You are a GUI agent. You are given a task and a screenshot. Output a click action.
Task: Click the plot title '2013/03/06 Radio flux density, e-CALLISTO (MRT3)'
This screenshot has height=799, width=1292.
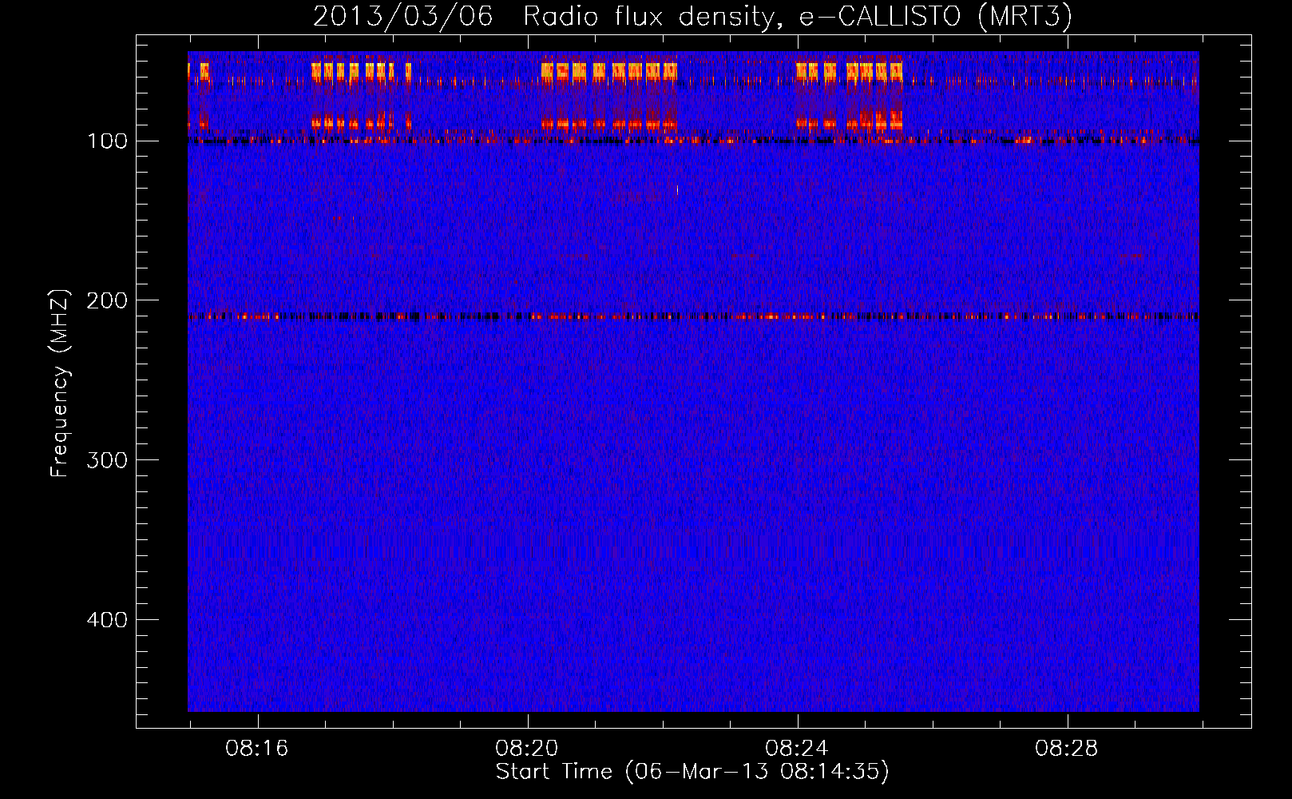point(692,16)
